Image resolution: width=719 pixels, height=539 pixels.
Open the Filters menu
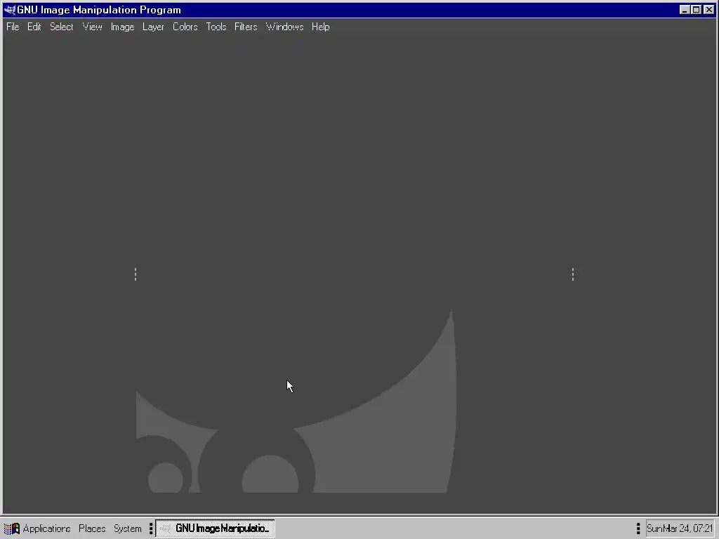246,27
